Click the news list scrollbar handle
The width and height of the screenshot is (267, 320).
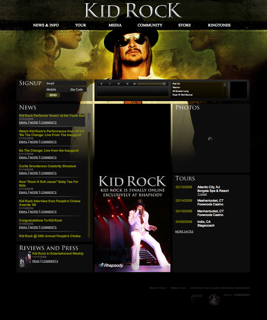[89, 123]
